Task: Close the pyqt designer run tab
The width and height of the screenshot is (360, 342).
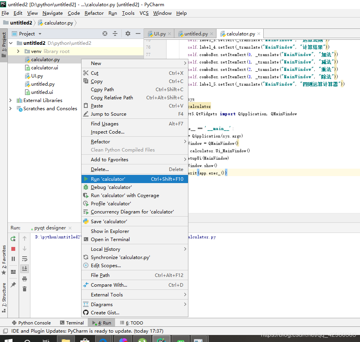Action: [x=70, y=228]
